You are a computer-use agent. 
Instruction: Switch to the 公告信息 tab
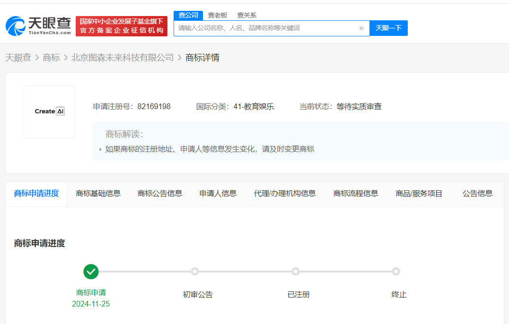(x=477, y=194)
